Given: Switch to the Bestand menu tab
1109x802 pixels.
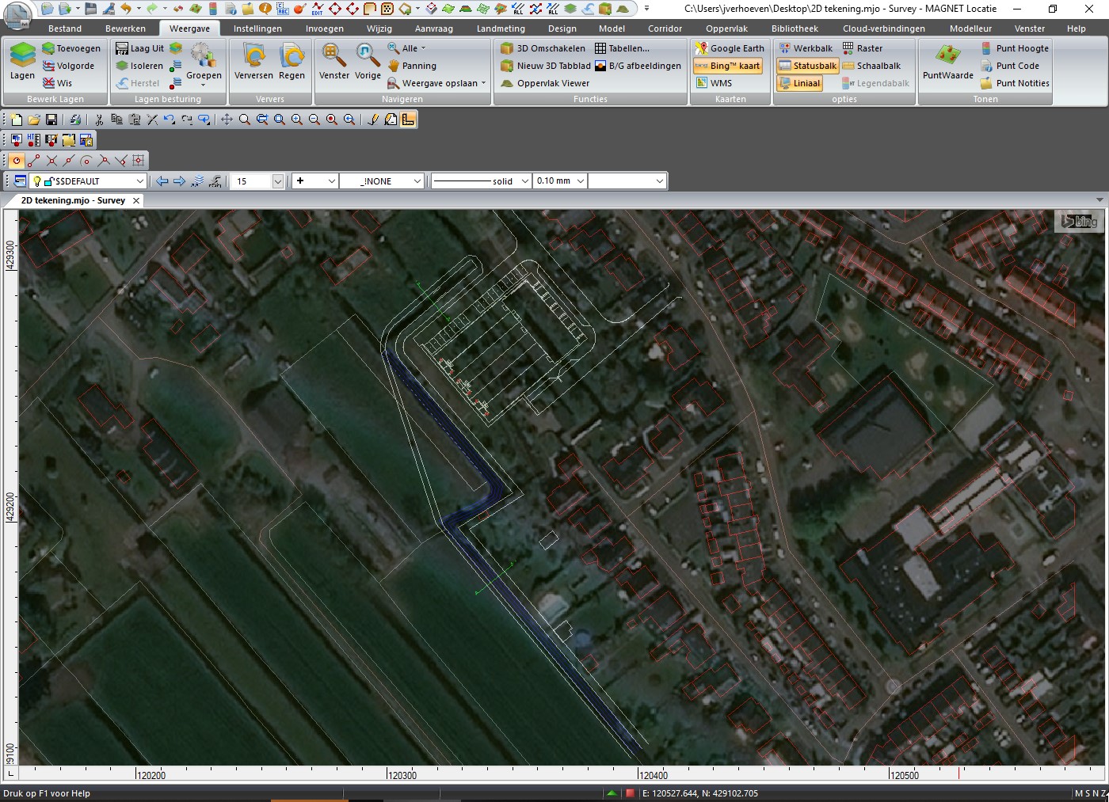Looking at the screenshot, I should tap(65, 29).
